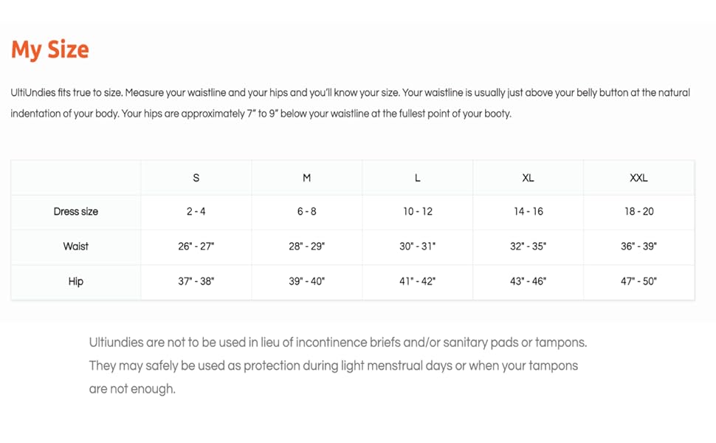Click the Dress size row label

pyautogui.click(x=75, y=212)
